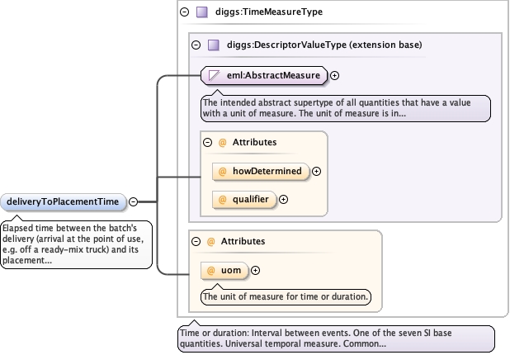The height and width of the screenshot is (355, 510).
Task: Expand the uom attribute
Action: coord(255,271)
